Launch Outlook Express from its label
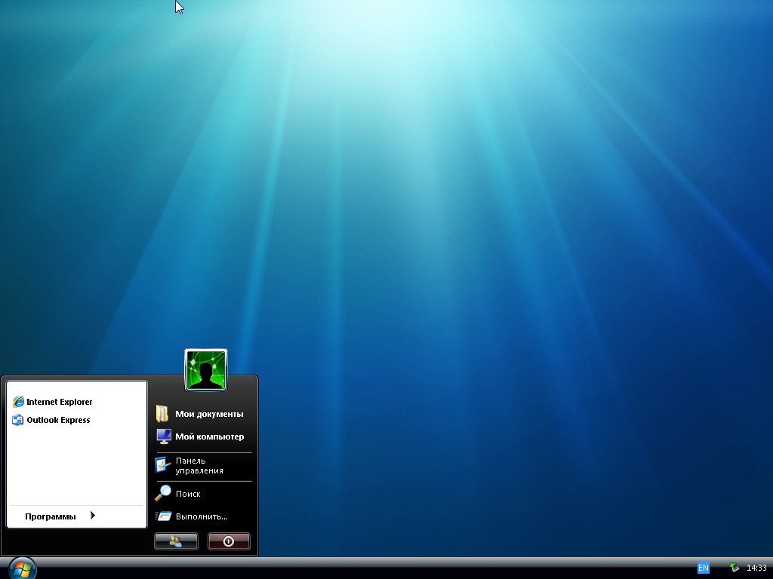Viewport: 773px width, 579px height. [x=58, y=420]
